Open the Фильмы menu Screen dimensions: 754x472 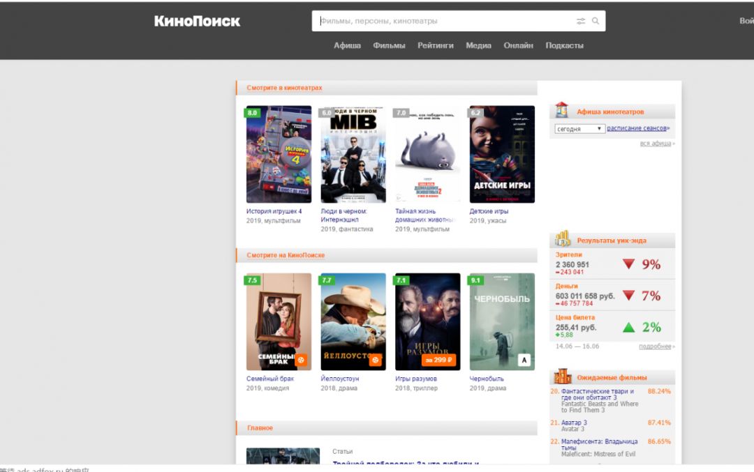tap(389, 45)
